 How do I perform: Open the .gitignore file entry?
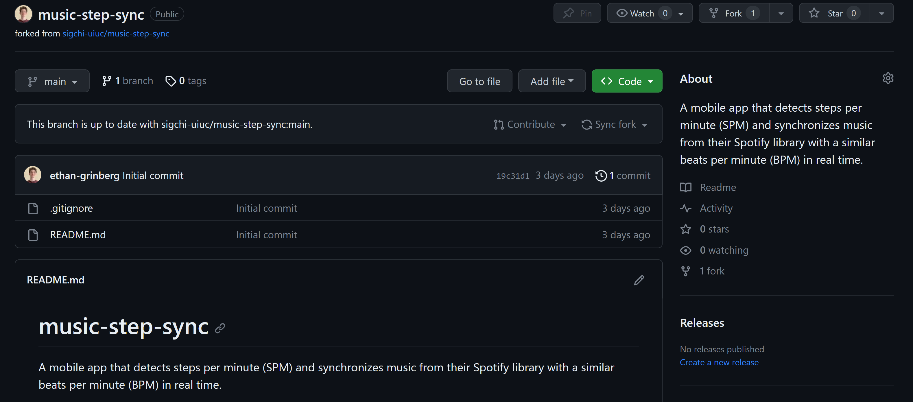[x=71, y=208]
